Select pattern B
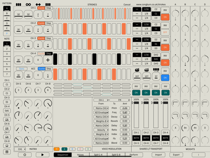Screen dimensions: 210x158 click(7, 13)
